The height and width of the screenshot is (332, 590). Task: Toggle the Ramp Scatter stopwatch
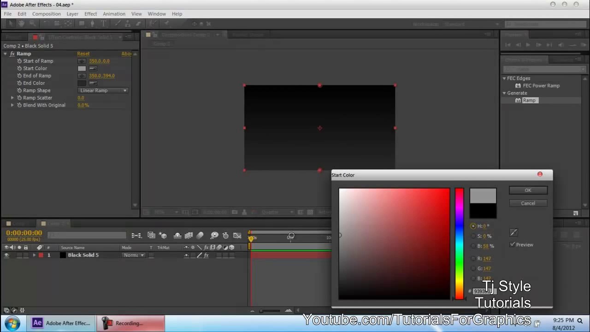(x=19, y=98)
